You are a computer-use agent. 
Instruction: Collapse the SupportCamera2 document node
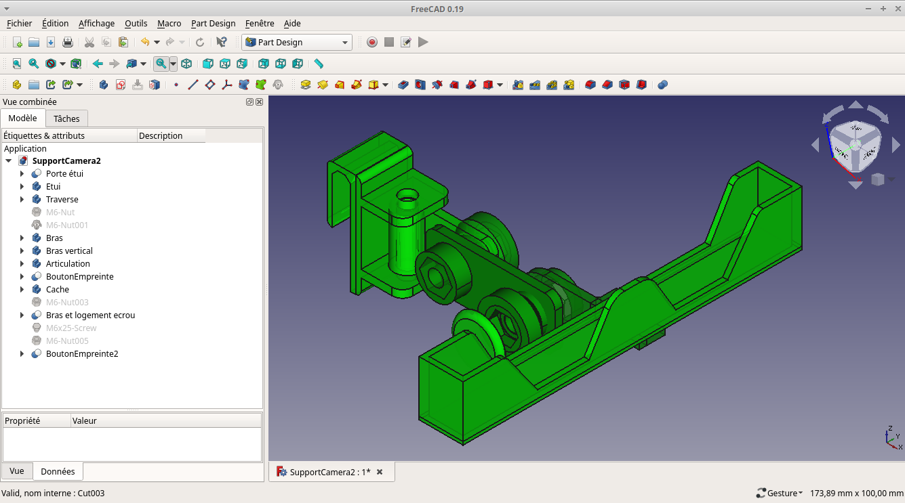tap(8, 161)
